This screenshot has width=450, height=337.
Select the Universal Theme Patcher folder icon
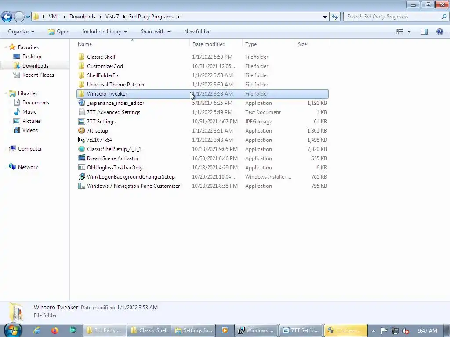pyautogui.click(x=81, y=84)
